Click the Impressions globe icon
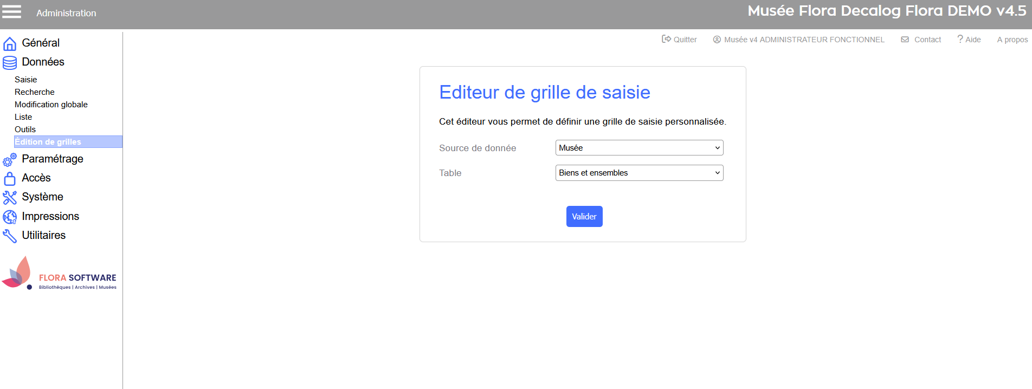This screenshot has height=389, width=1032. coord(10,217)
